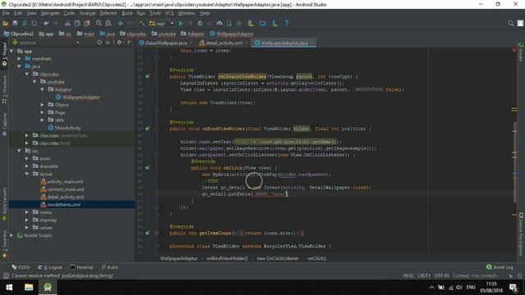
Task: Click the ENG language indicator in tray
Action: click(x=471, y=288)
